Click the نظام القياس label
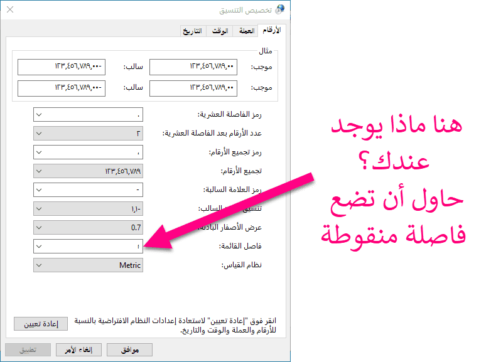This screenshot has width=496, height=362. [241, 265]
